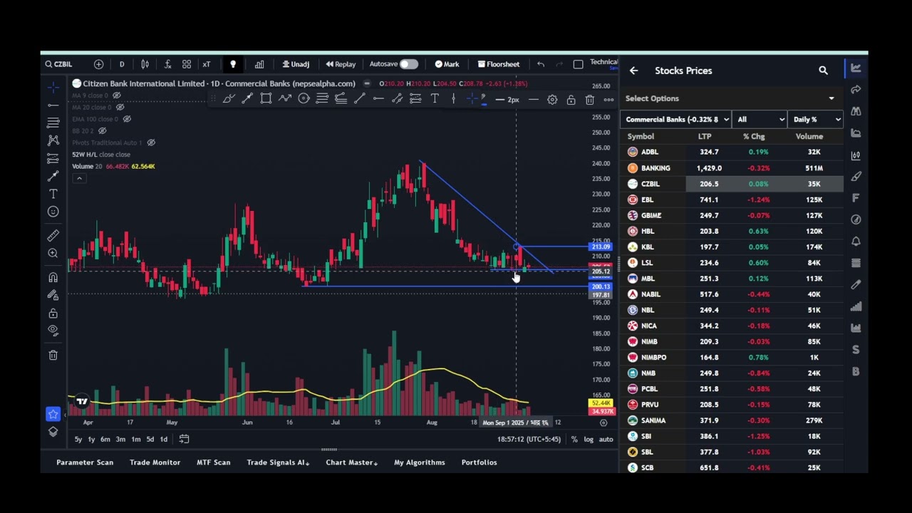Open the alerts bell icon in right sidebar
Viewport: 912px width, 513px height.
[856, 242]
